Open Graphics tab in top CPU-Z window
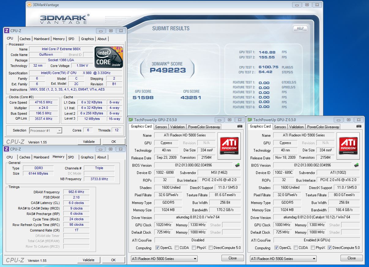 click(88, 39)
